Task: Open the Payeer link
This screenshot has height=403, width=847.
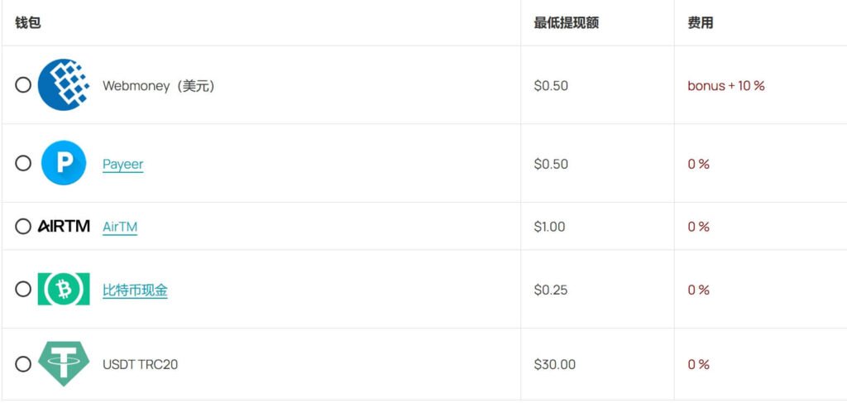Action: pos(122,164)
